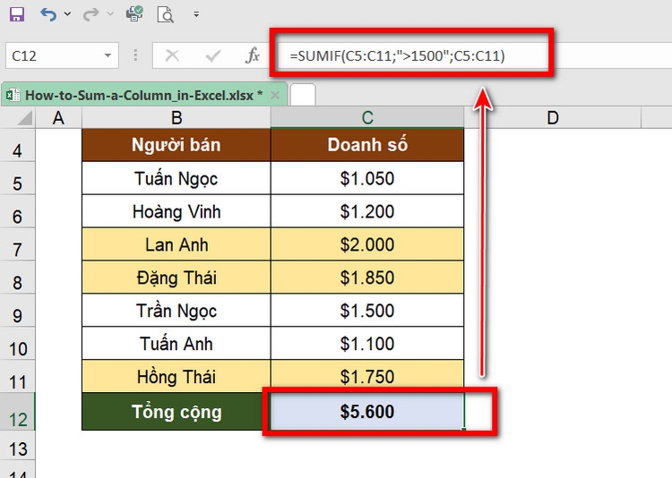Click the Name Box showing C12

pos(62,55)
